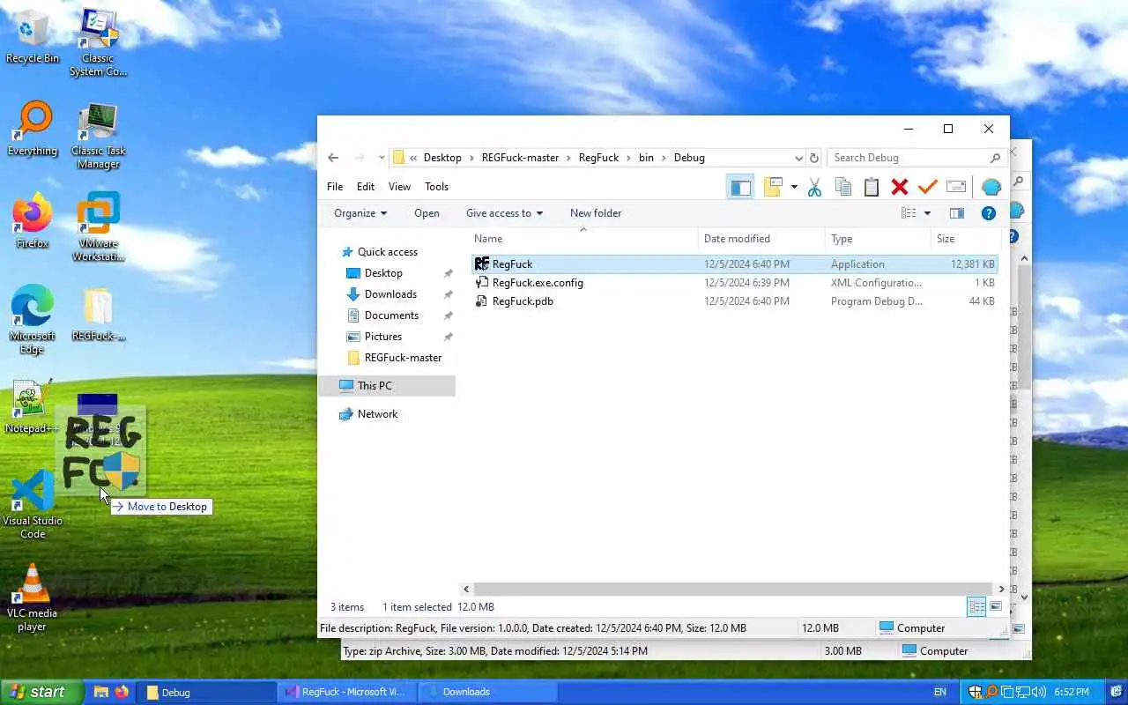Open the recent locations dropdown
Image resolution: width=1128 pixels, height=705 pixels.
click(x=382, y=158)
